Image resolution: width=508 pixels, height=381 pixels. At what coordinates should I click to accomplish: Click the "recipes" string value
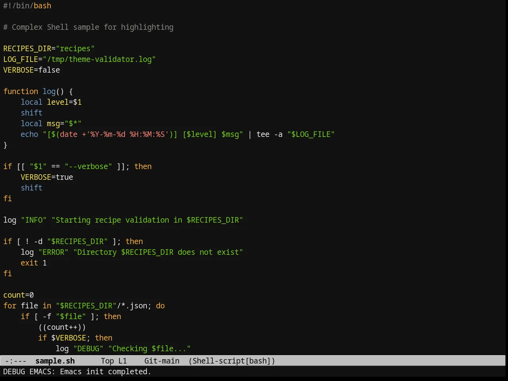click(x=75, y=48)
